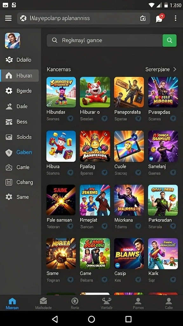Open the Cahang list icon entry

coord(9,182)
